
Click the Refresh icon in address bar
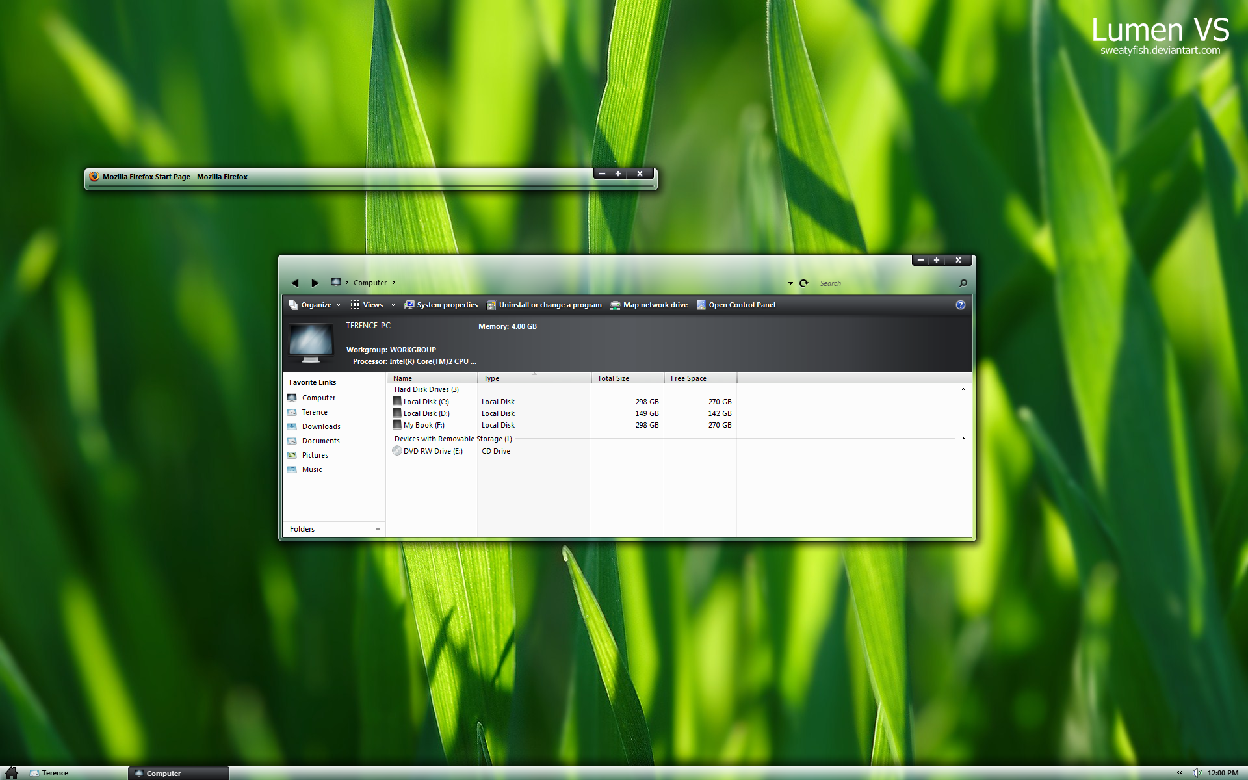(804, 283)
